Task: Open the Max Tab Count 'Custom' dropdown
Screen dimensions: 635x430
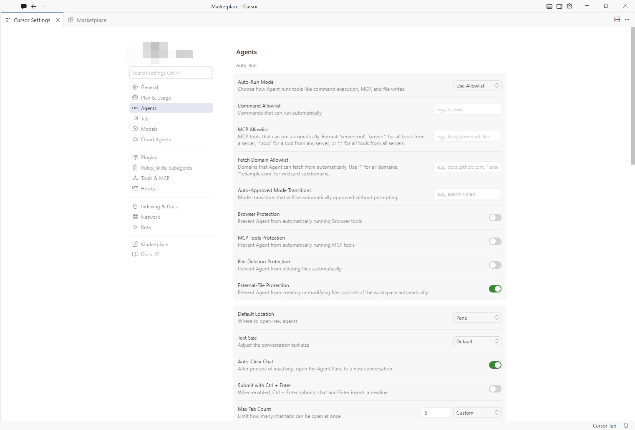Action: (x=477, y=412)
